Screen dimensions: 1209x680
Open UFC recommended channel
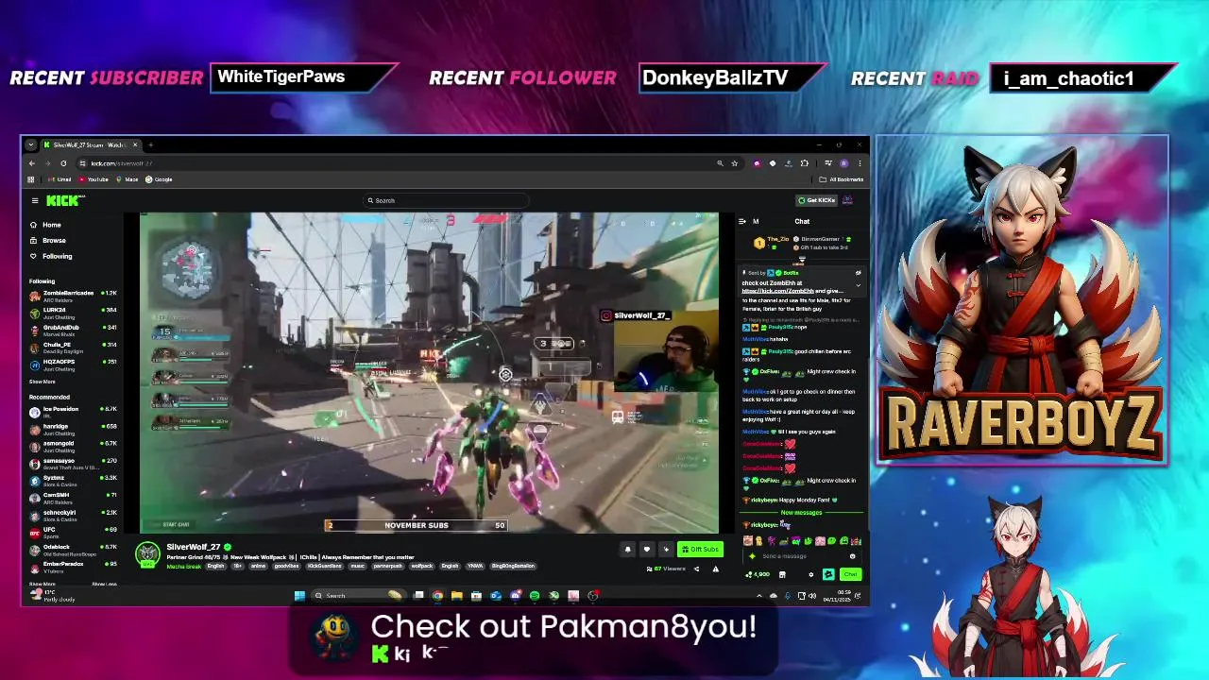point(74,532)
